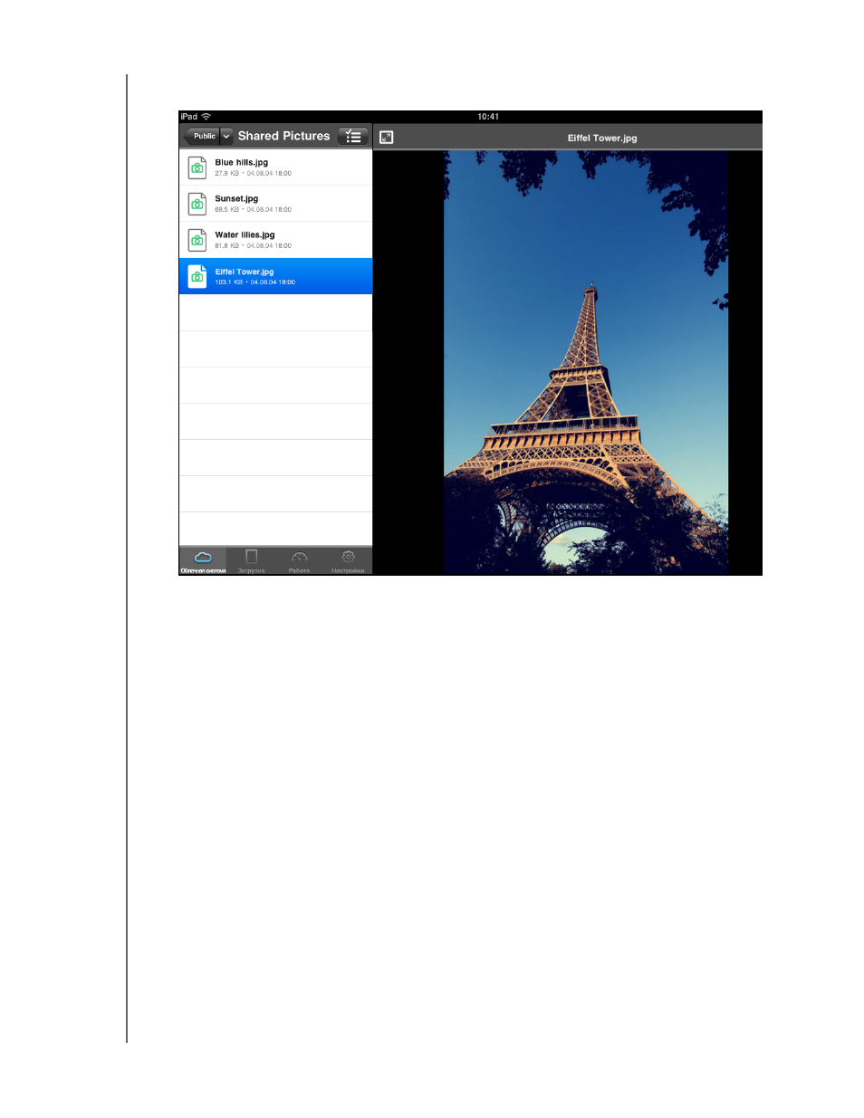Viewport: 864px width, 1118px height.
Task: Open the checklist selection mode icon
Action: [353, 137]
